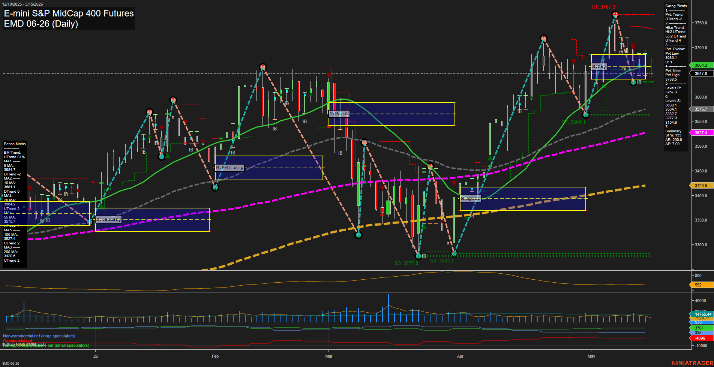Click the Bench Marks panel heading
Viewport: 714px width, 367px height.
[15, 144]
